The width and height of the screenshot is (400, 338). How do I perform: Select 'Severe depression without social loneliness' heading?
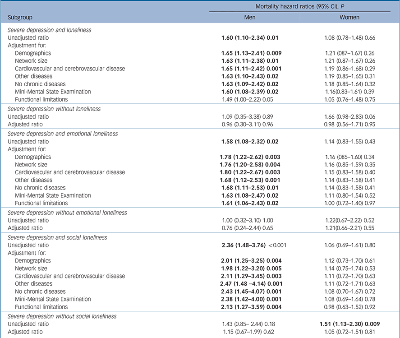[62, 316]
